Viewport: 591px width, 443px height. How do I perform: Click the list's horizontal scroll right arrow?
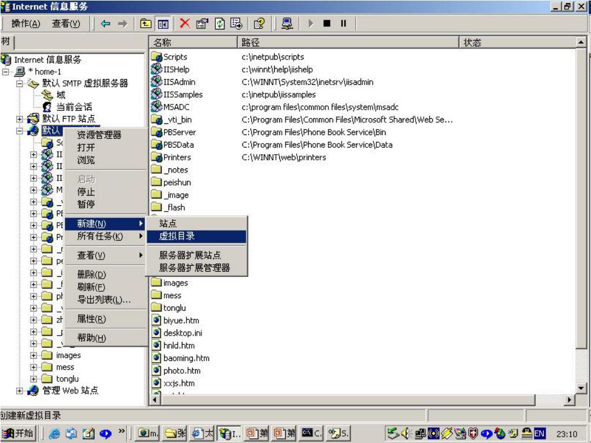(x=569, y=400)
